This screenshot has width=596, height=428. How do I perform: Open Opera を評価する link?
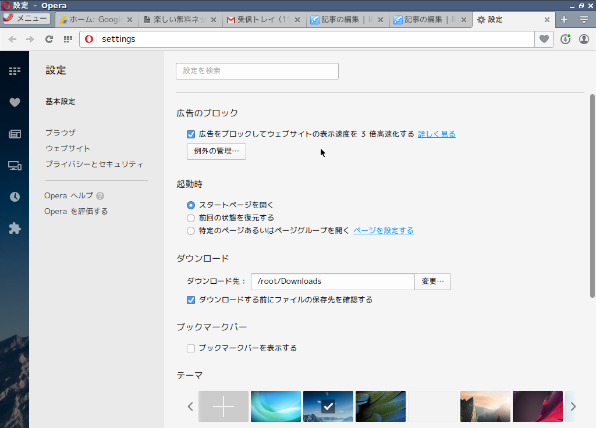point(76,211)
